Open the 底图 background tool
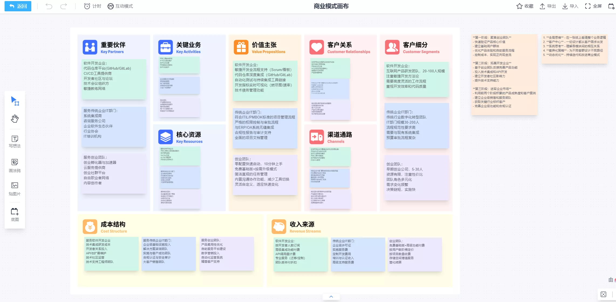This screenshot has height=302, width=616. pyautogui.click(x=15, y=214)
